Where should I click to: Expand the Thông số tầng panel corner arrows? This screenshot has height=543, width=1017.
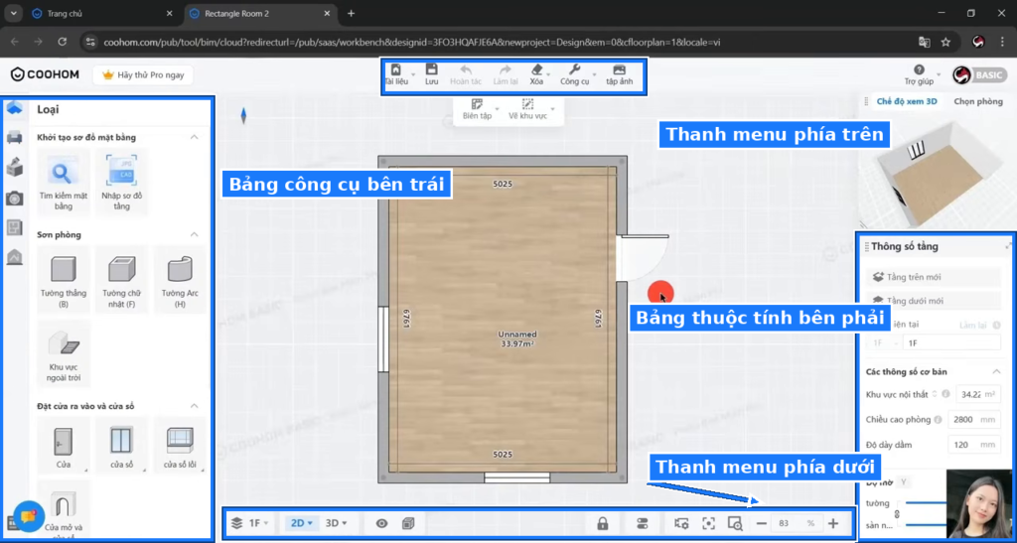pyautogui.click(x=1009, y=246)
